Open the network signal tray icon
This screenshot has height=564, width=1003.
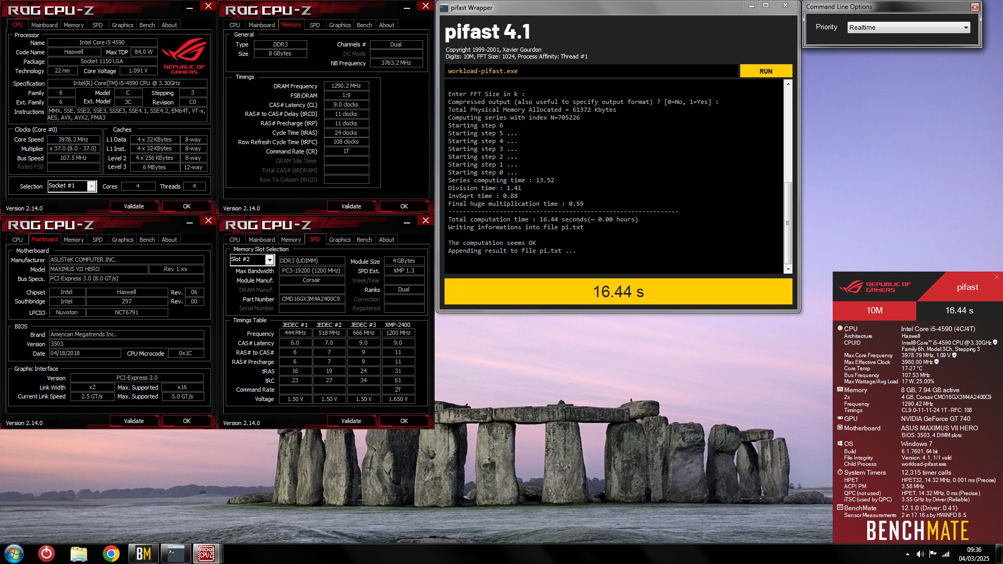(946, 554)
